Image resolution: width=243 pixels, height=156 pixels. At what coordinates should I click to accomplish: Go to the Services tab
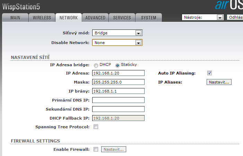click(122, 18)
